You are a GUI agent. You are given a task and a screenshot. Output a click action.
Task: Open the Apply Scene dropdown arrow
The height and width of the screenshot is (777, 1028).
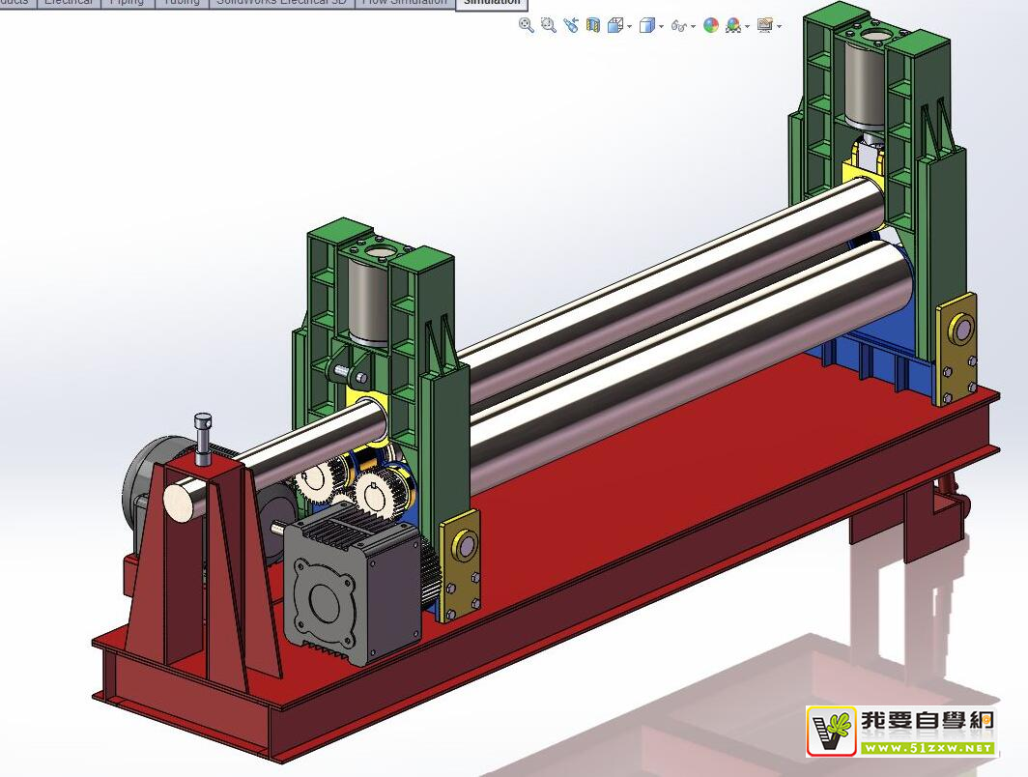coord(747,27)
